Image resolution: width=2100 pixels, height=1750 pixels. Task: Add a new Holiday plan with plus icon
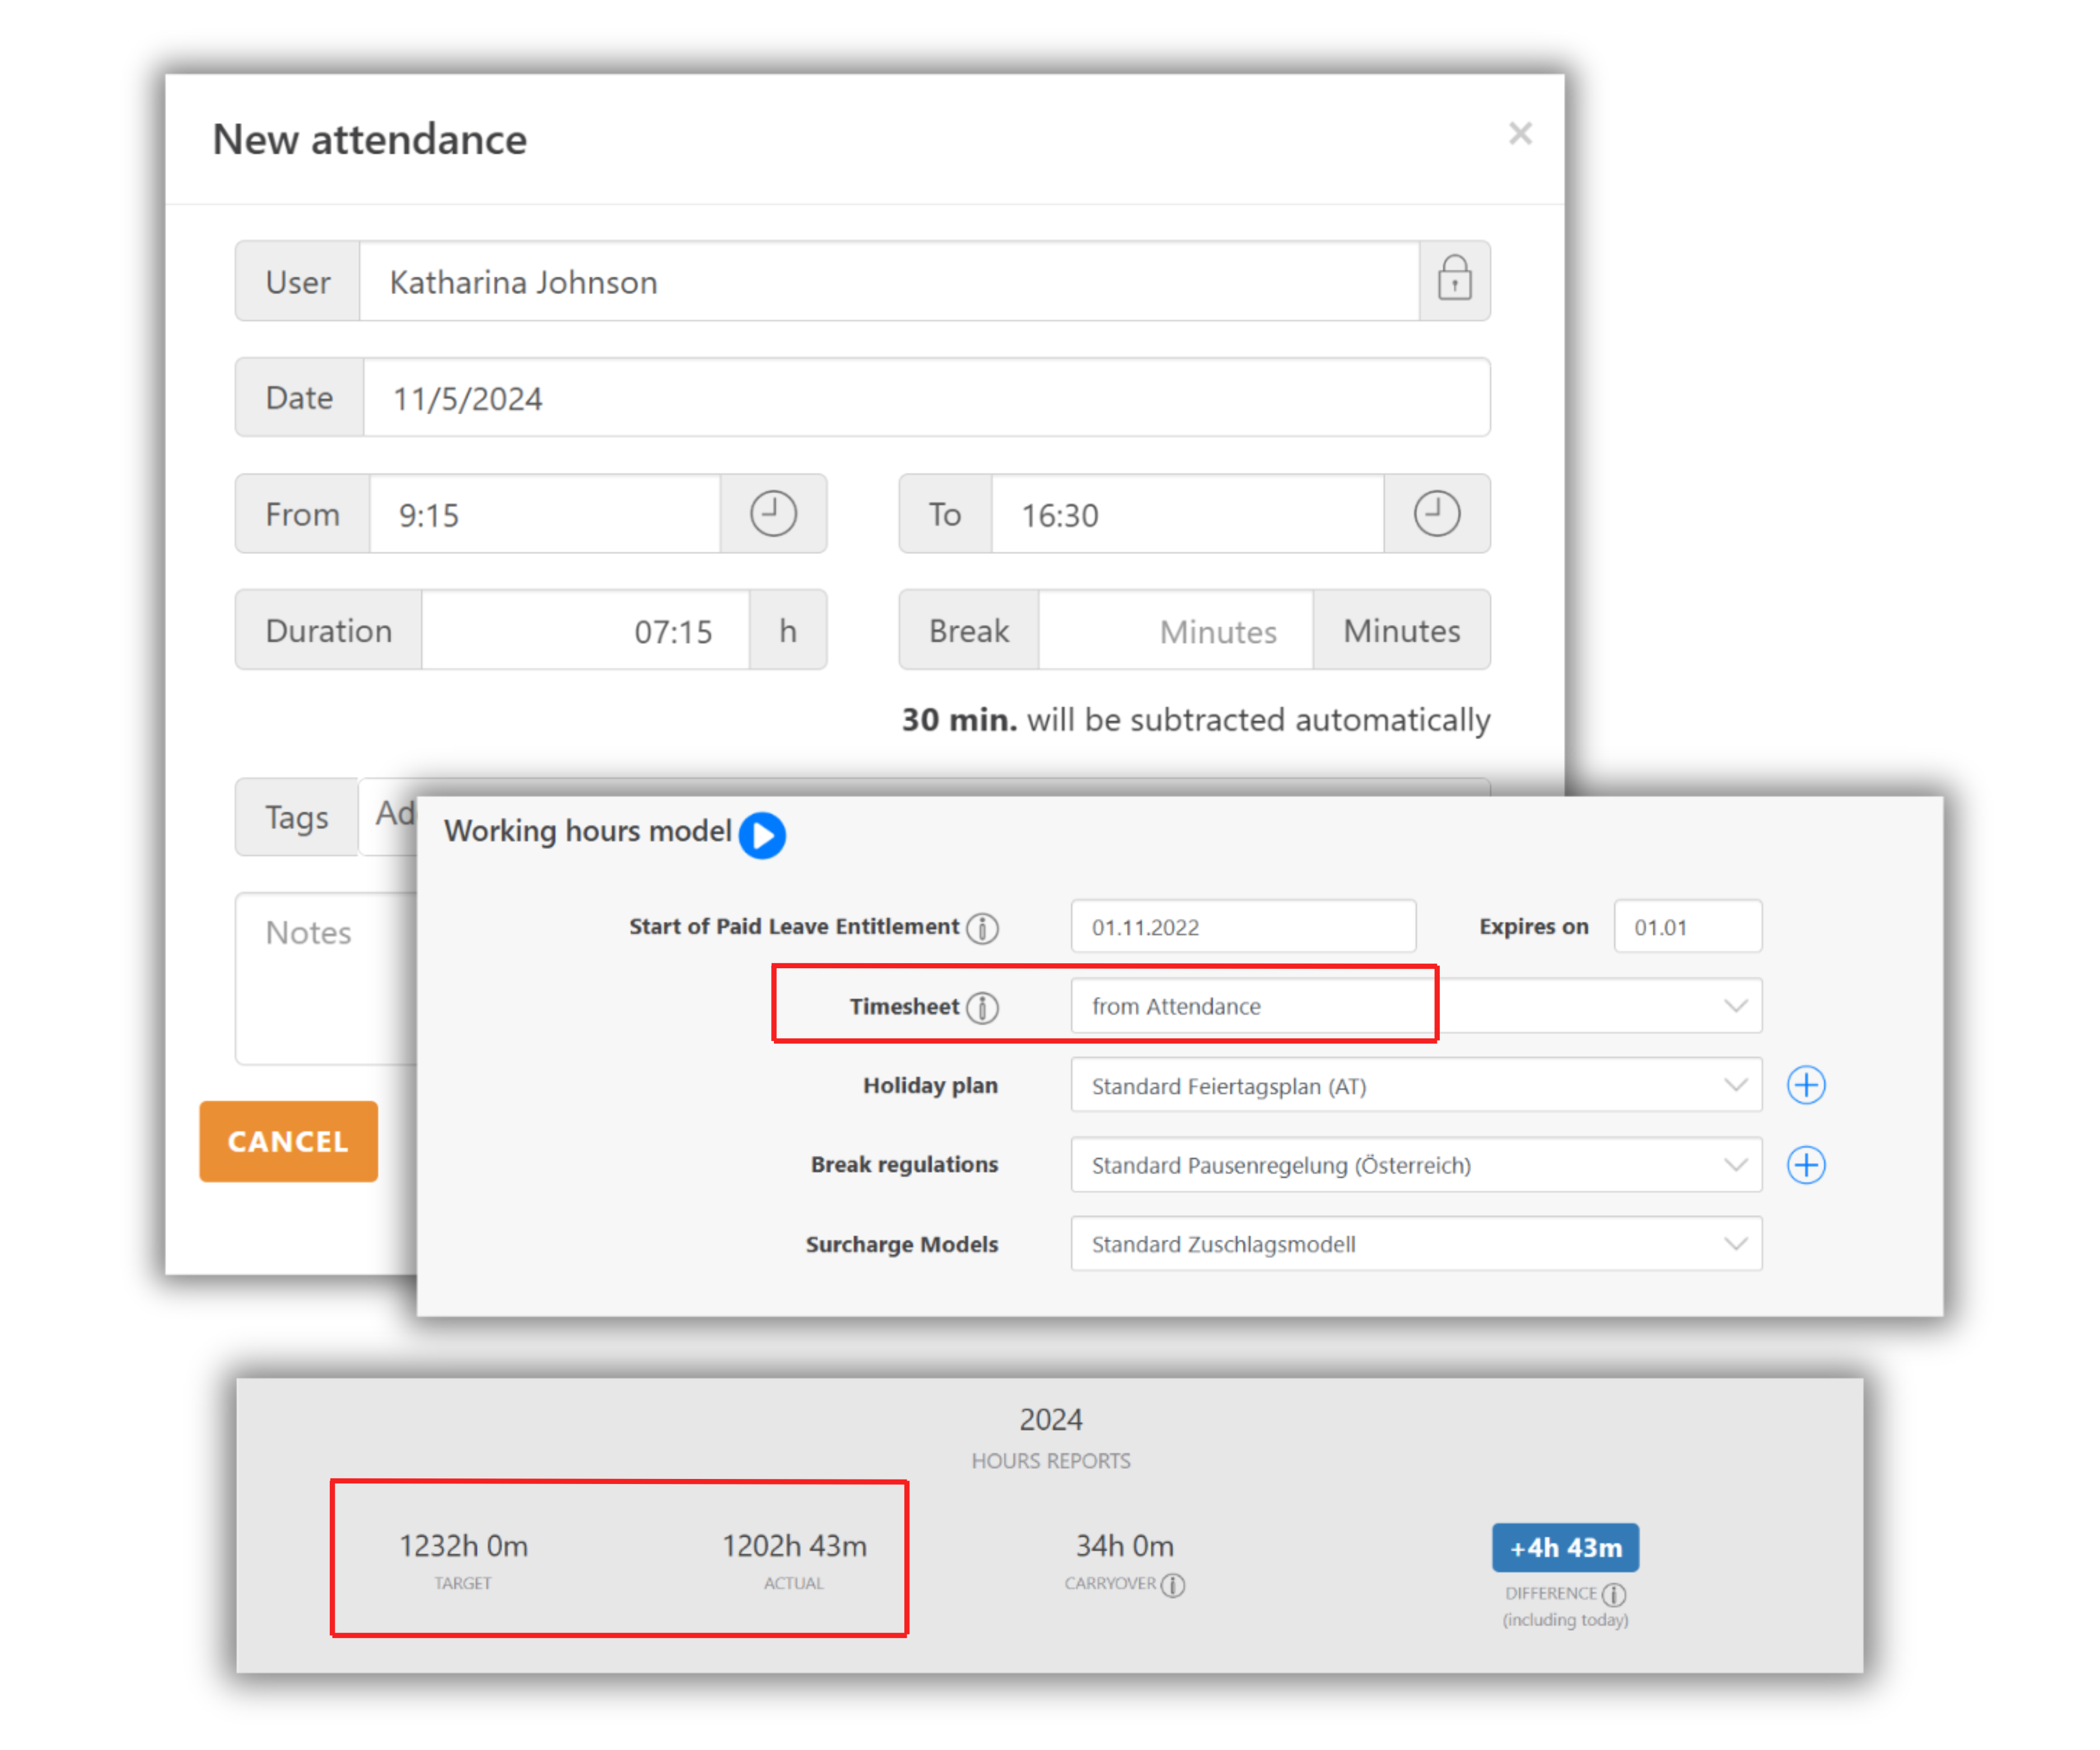point(1806,1085)
